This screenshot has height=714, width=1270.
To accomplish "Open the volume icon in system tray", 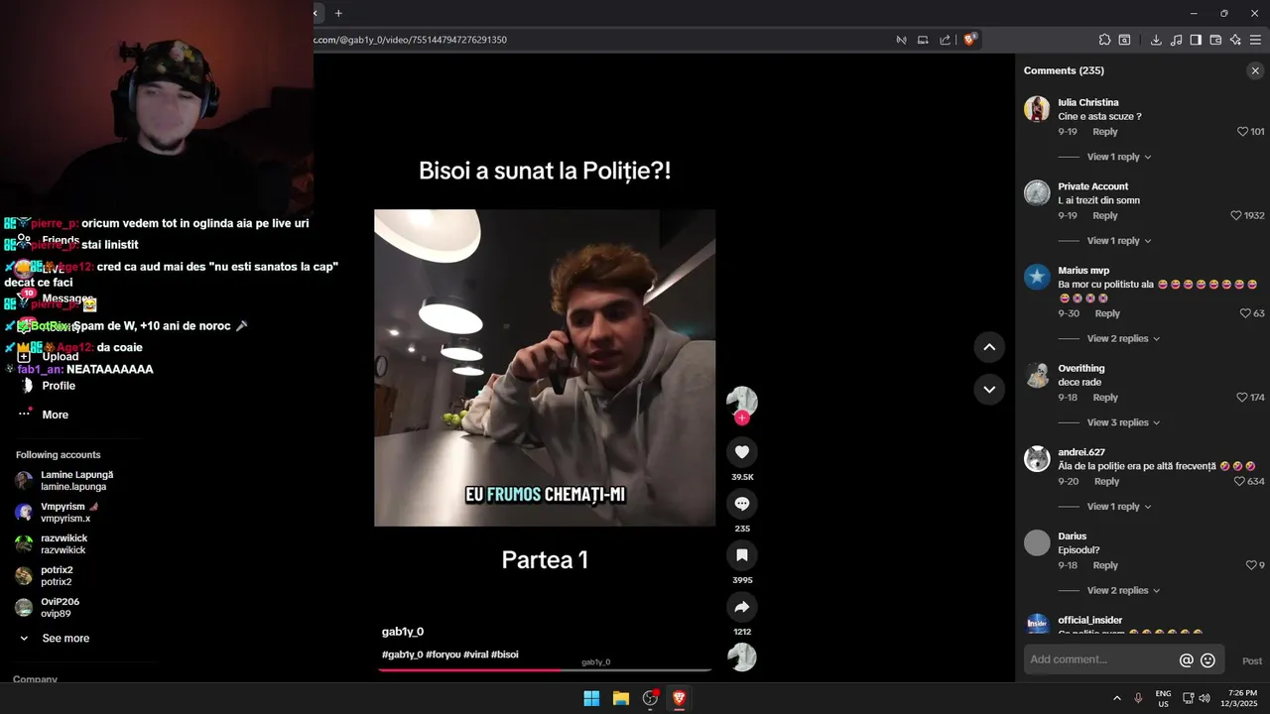I will (x=1205, y=698).
